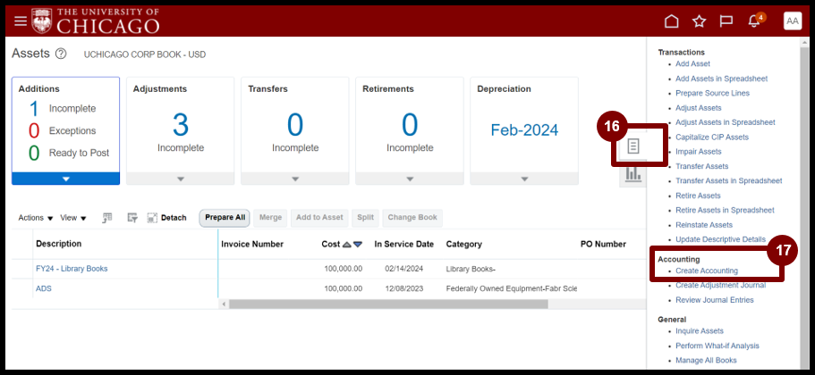The image size is (815, 375).
Task: Click the Add to Asset button
Action: click(319, 218)
